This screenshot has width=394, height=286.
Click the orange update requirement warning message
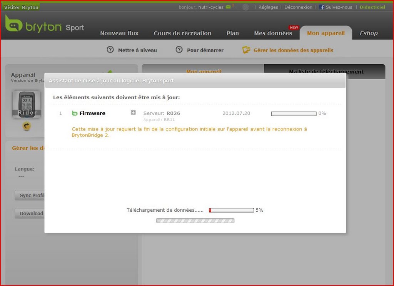[189, 132]
